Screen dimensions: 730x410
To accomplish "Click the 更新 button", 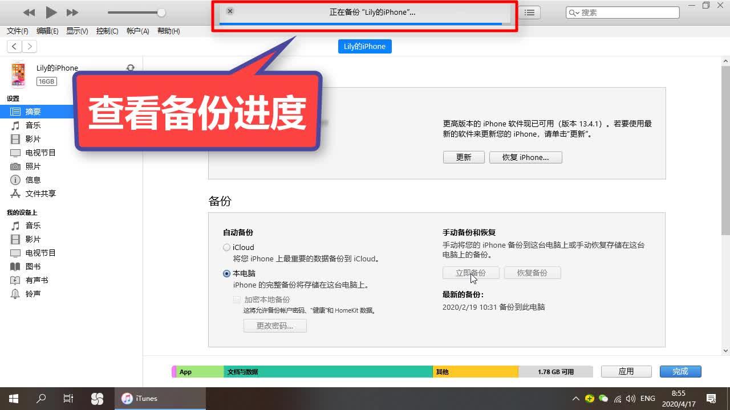I will tap(464, 158).
